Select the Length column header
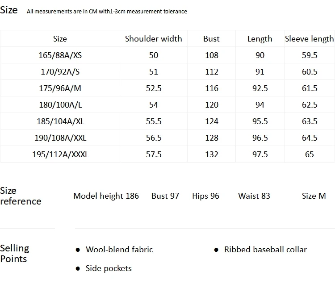The image size is (335, 288). 260,39
